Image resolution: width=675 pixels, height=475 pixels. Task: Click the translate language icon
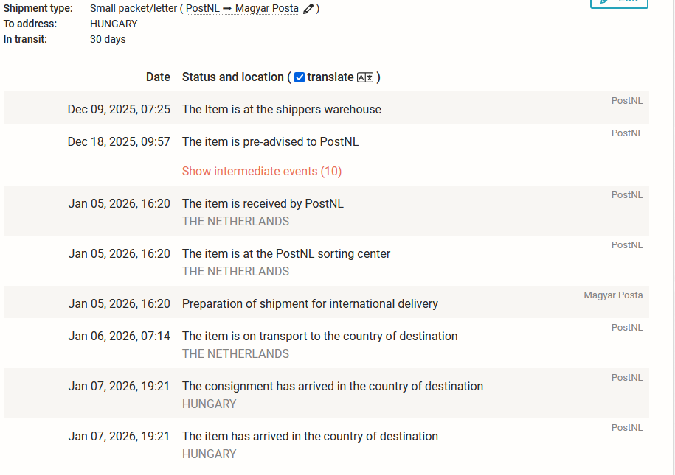(365, 77)
